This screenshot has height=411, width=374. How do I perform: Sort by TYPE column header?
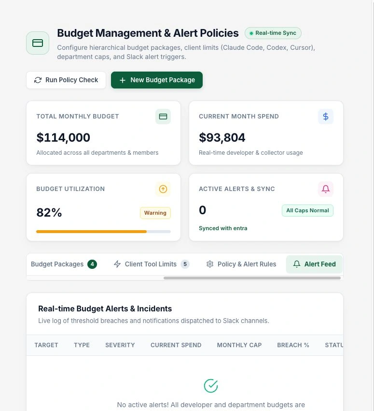coord(82,345)
